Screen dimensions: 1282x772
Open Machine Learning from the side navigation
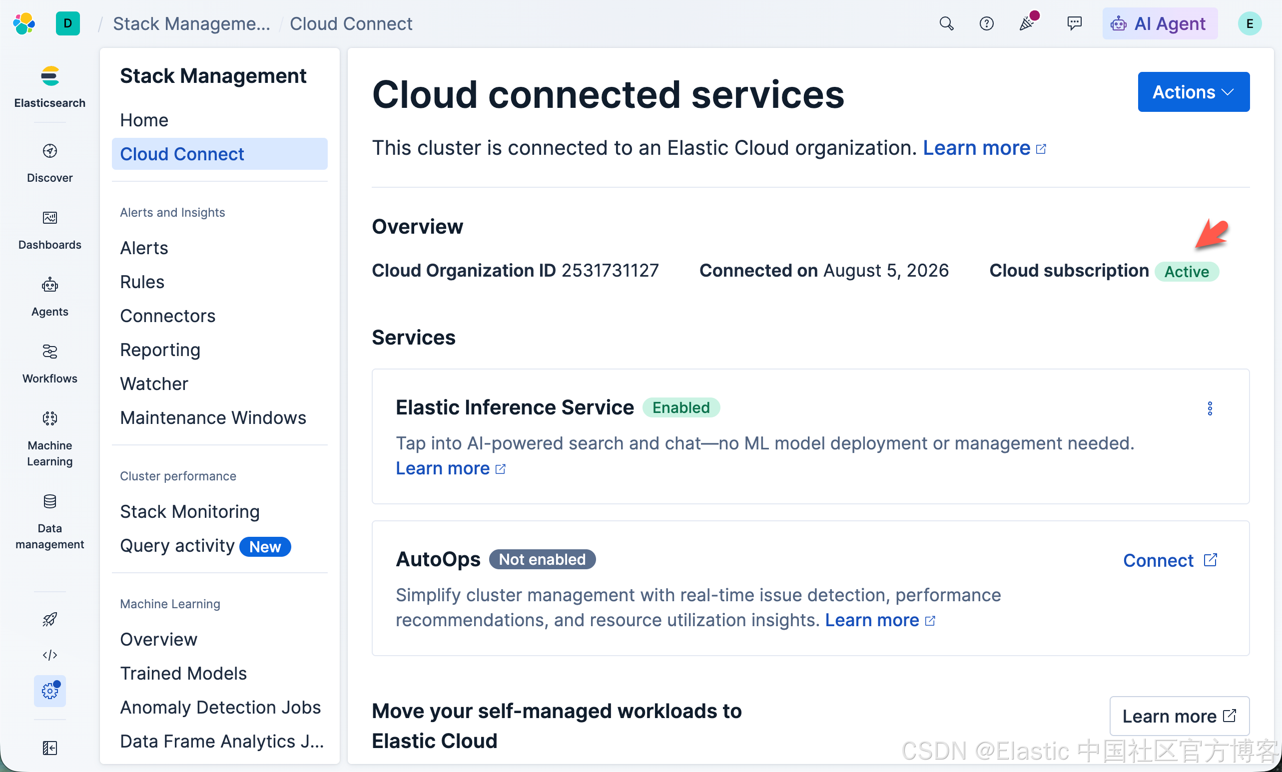[50, 439]
